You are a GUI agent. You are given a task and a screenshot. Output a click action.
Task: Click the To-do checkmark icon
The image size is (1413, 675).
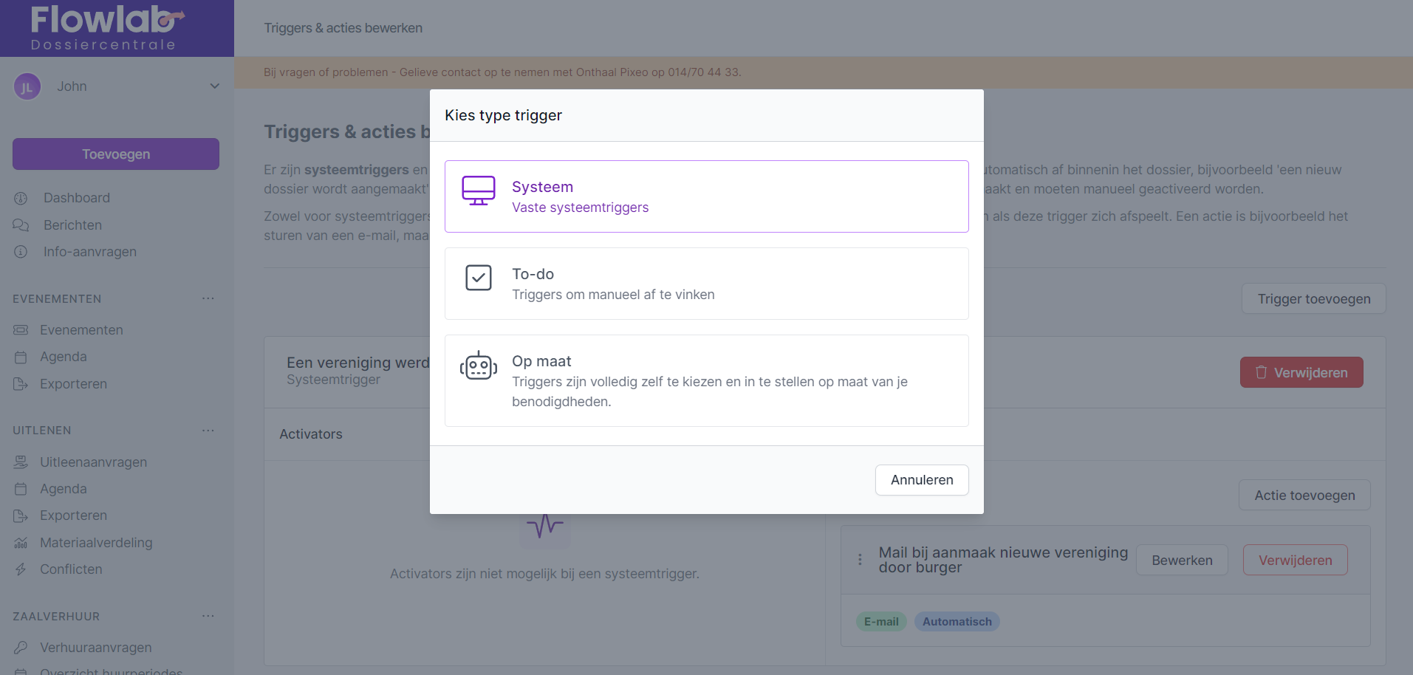pos(478,278)
